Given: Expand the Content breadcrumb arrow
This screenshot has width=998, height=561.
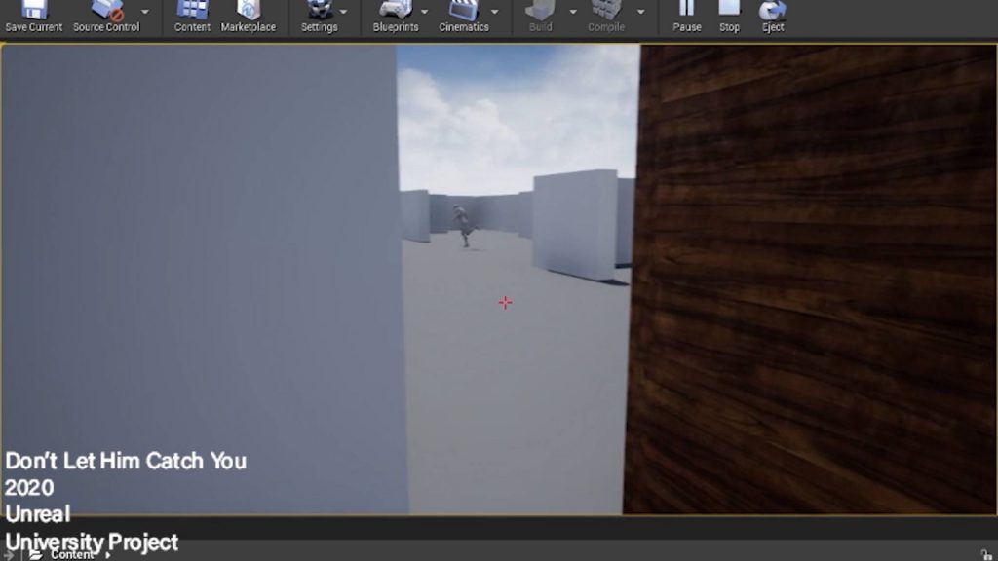Looking at the screenshot, I should coord(108,555).
